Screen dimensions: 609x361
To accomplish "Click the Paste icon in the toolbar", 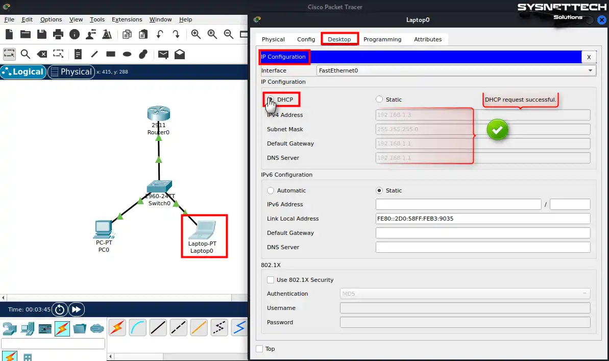I will [143, 34].
